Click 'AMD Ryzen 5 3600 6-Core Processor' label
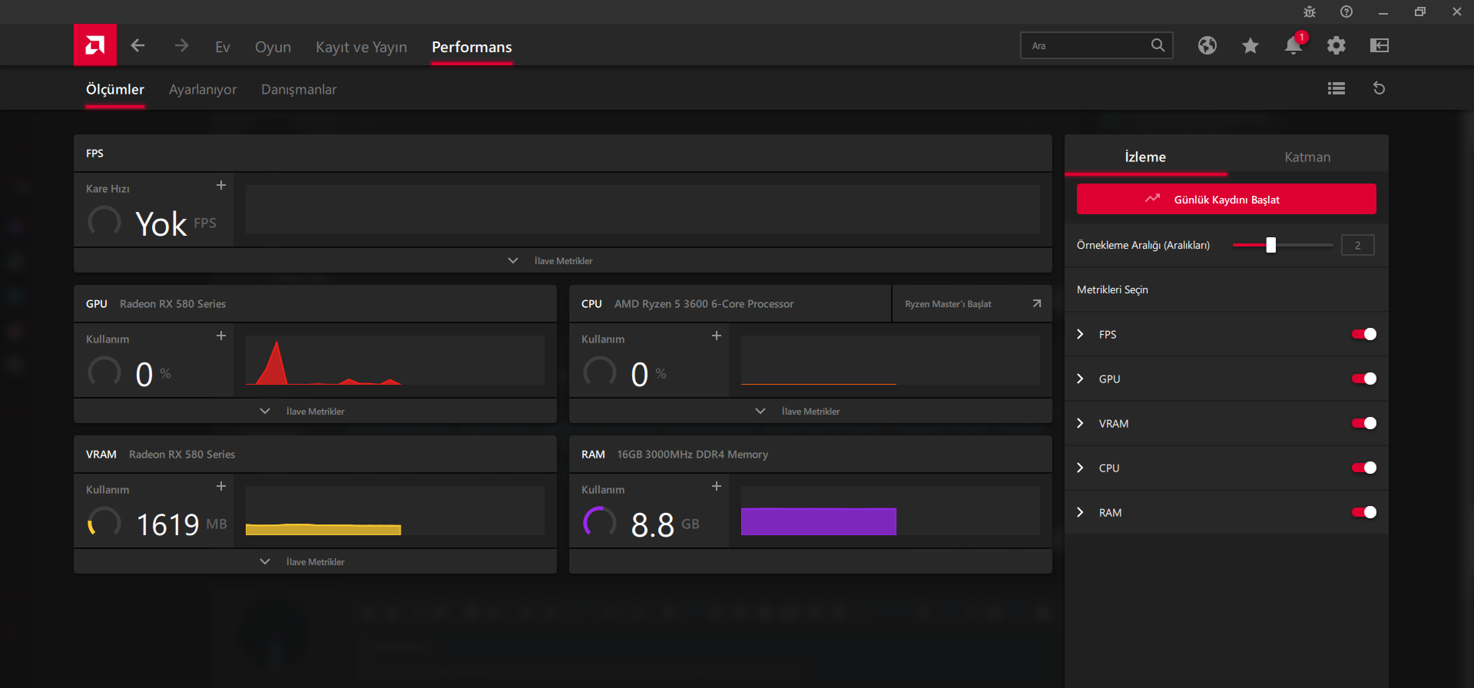The height and width of the screenshot is (688, 1474). coord(704,304)
